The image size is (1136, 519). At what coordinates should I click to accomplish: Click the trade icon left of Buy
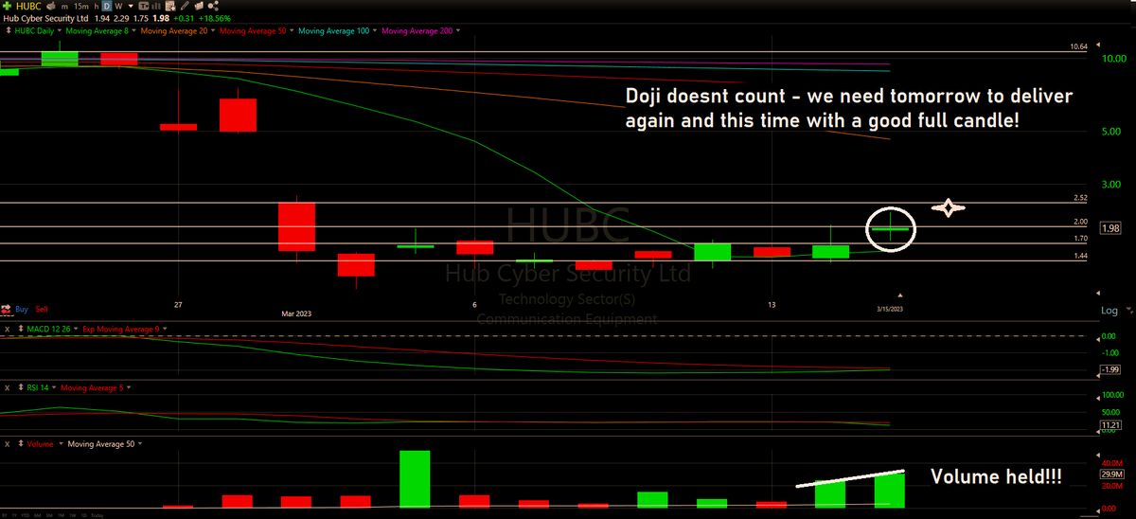[x=7, y=310]
